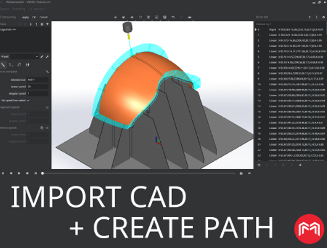
Task: Click the magnet snap icon in viewport toolbar
Action: click(x=165, y=17)
